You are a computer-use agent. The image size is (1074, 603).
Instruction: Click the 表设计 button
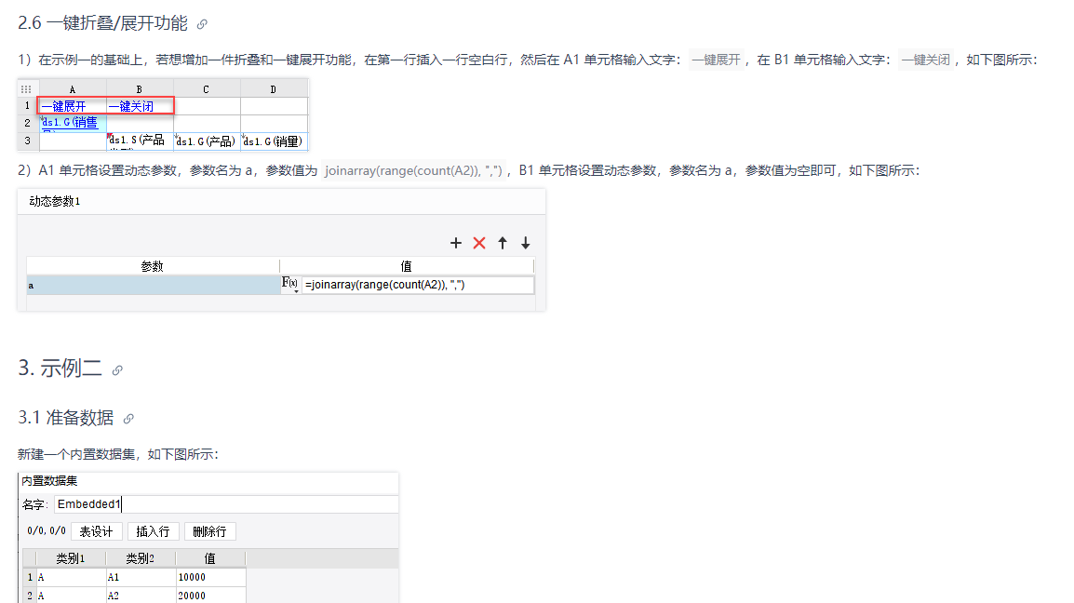click(x=97, y=531)
